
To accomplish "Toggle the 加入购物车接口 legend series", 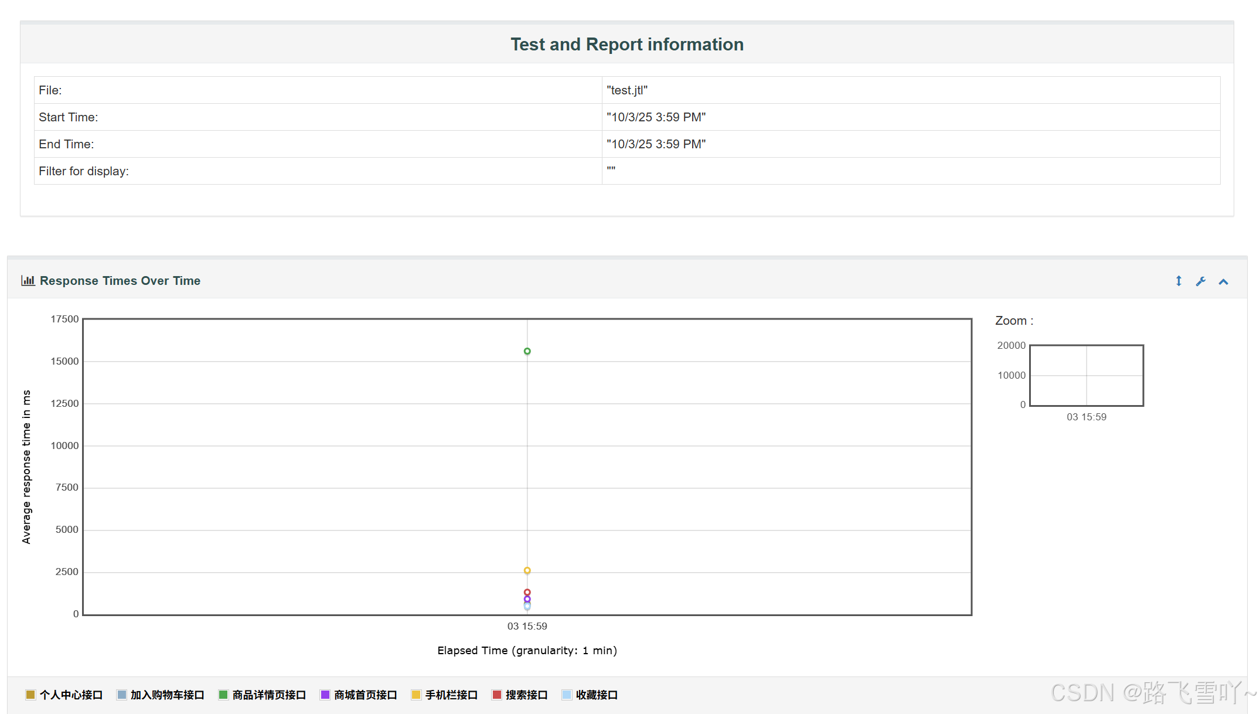I will [x=167, y=695].
